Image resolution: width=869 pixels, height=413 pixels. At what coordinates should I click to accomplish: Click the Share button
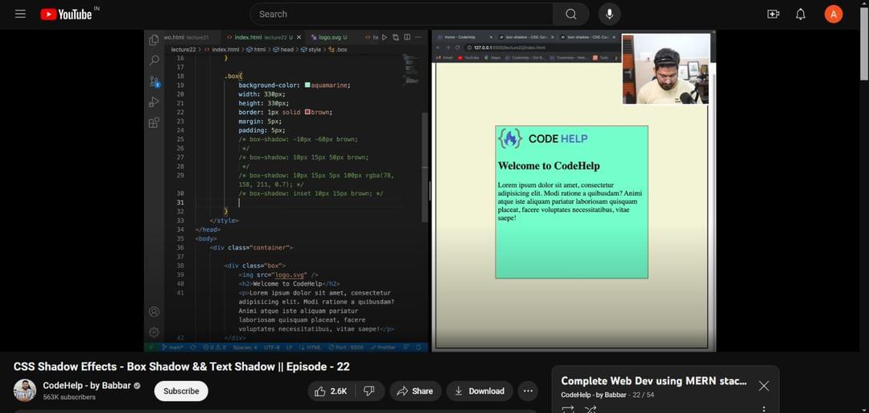[x=416, y=390]
